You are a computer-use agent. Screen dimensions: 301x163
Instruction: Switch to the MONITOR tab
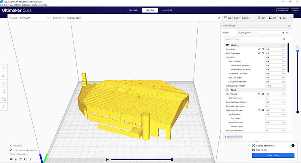click(x=167, y=10)
